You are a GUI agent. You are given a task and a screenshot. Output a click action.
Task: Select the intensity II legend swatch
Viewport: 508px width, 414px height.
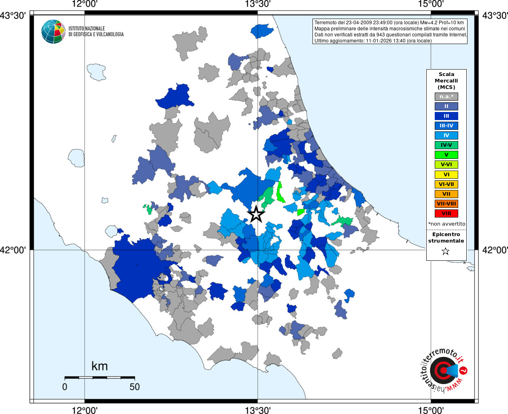(446, 106)
